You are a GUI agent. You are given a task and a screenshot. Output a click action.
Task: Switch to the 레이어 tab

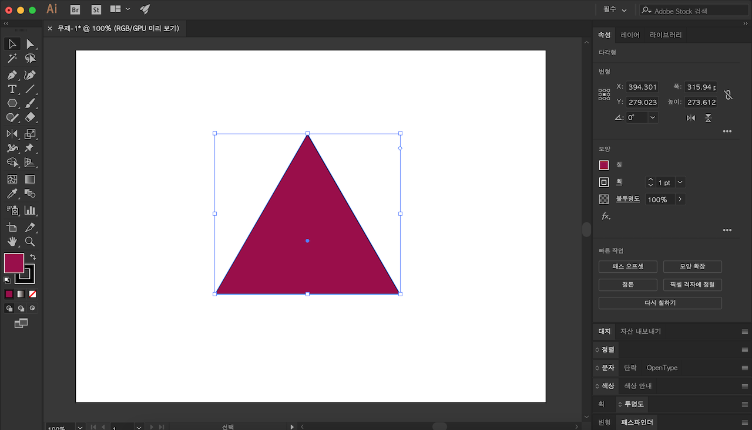point(630,35)
